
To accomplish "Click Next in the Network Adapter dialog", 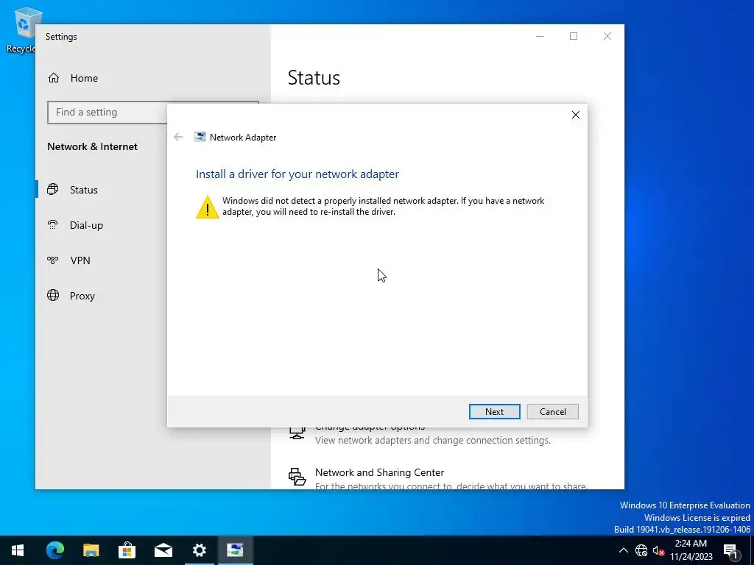I will [x=494, y=411].
